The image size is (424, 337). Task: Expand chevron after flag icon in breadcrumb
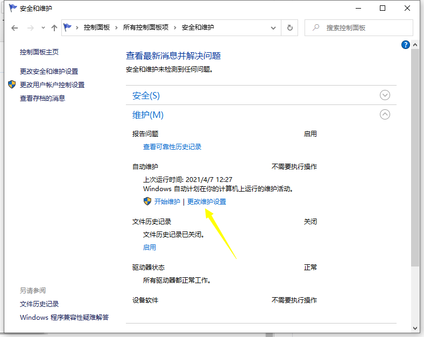click(x=77, y=27)
